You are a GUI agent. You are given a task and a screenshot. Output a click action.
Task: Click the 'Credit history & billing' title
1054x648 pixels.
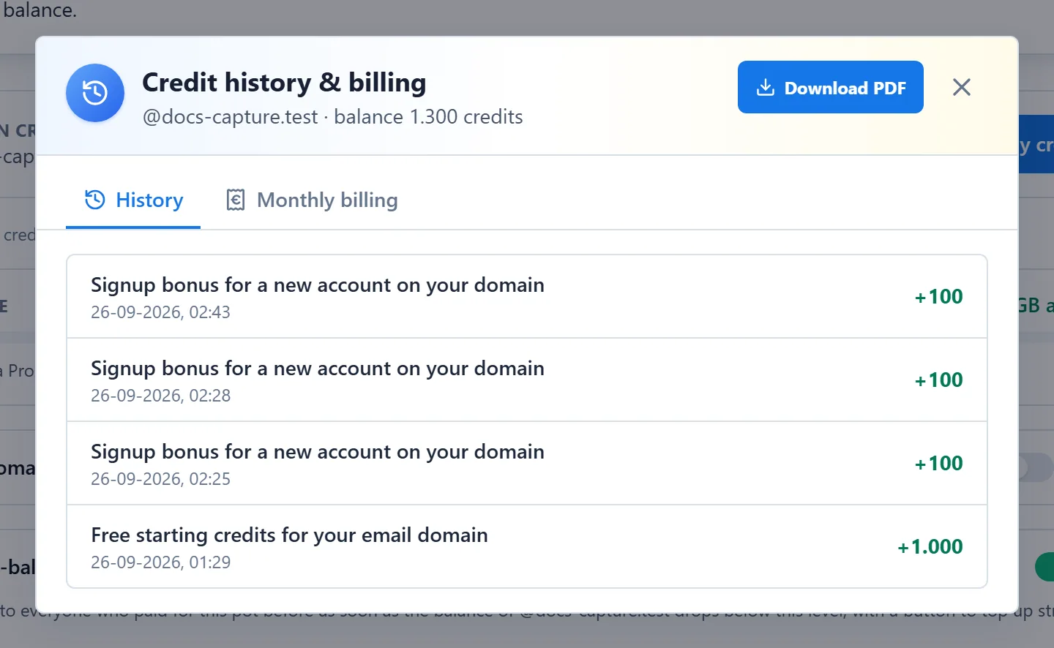284,83
